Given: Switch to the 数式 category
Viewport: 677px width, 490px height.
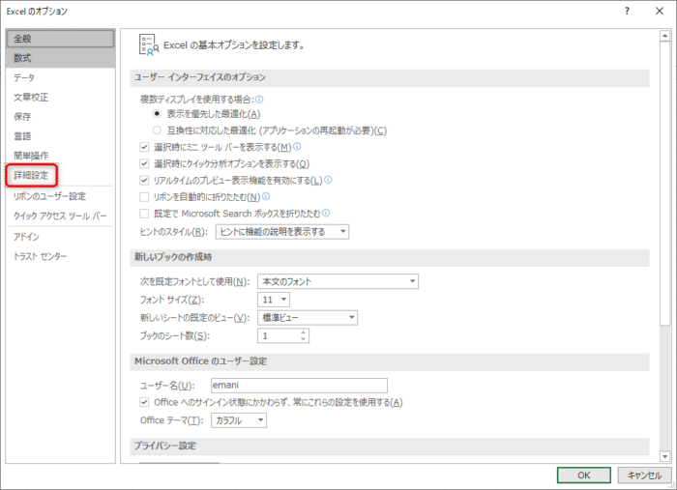Looking at the screenshot, I should click(23, 58).
